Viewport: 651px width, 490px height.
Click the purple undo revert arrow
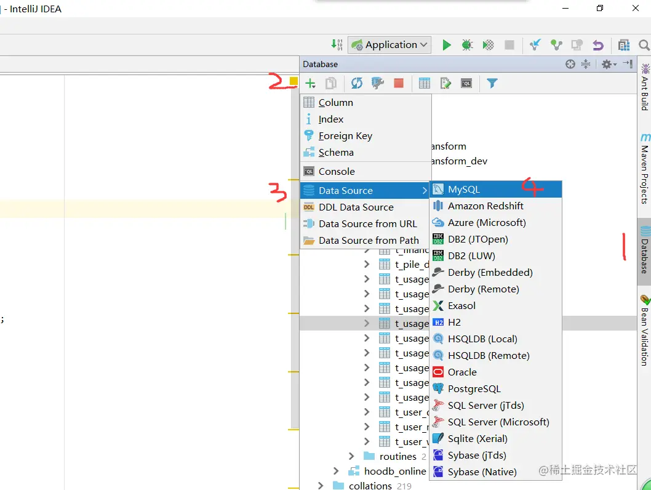click(598, 45)
